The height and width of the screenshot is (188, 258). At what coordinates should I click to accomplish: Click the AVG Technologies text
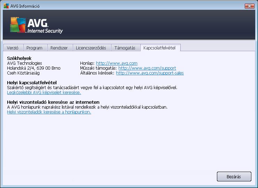(24, 63)
